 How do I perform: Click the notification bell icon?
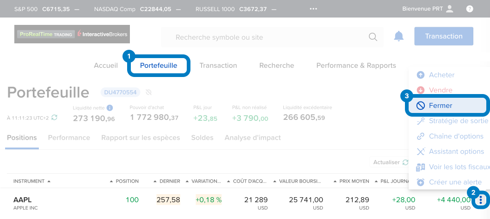398,36
